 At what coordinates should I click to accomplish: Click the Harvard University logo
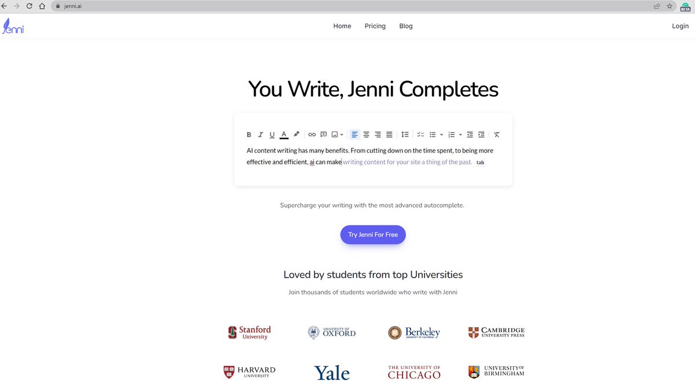point(250,372)
